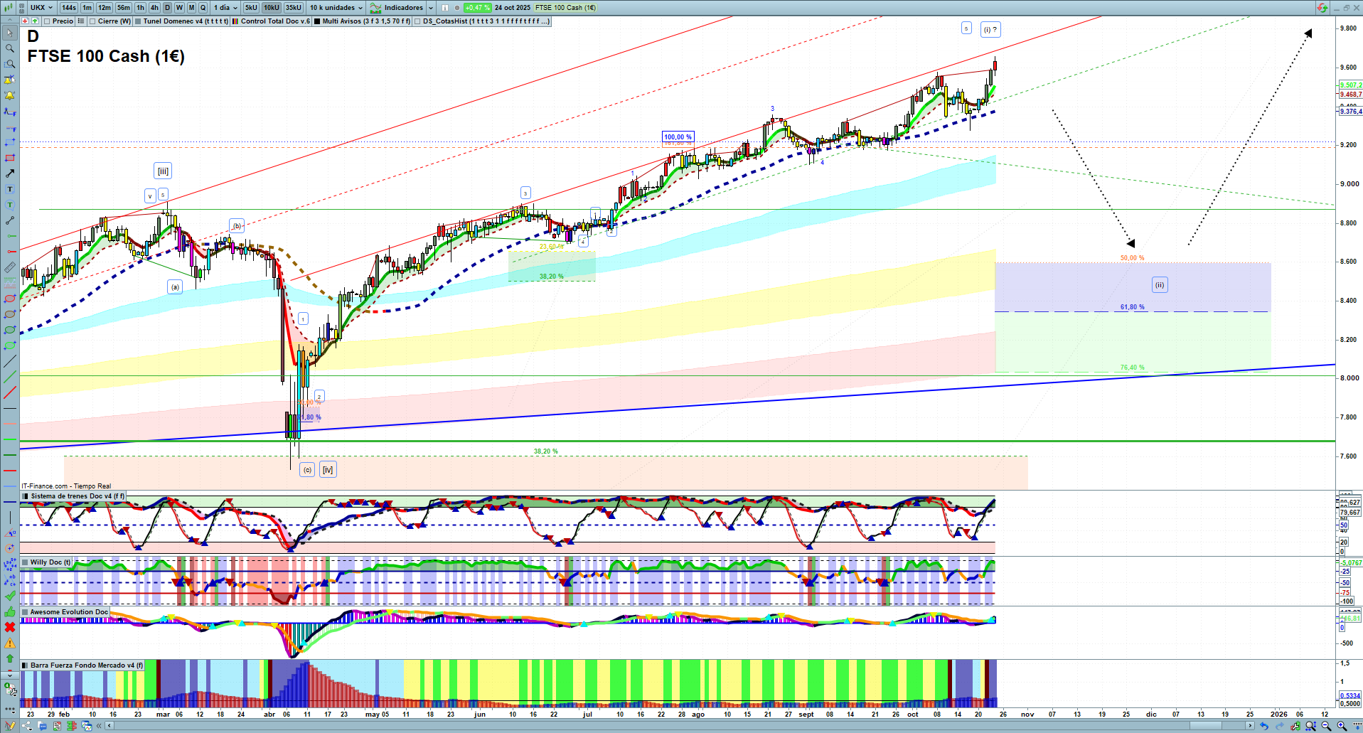
Task: Click the 35kU units button
Action: coord(293,8)
